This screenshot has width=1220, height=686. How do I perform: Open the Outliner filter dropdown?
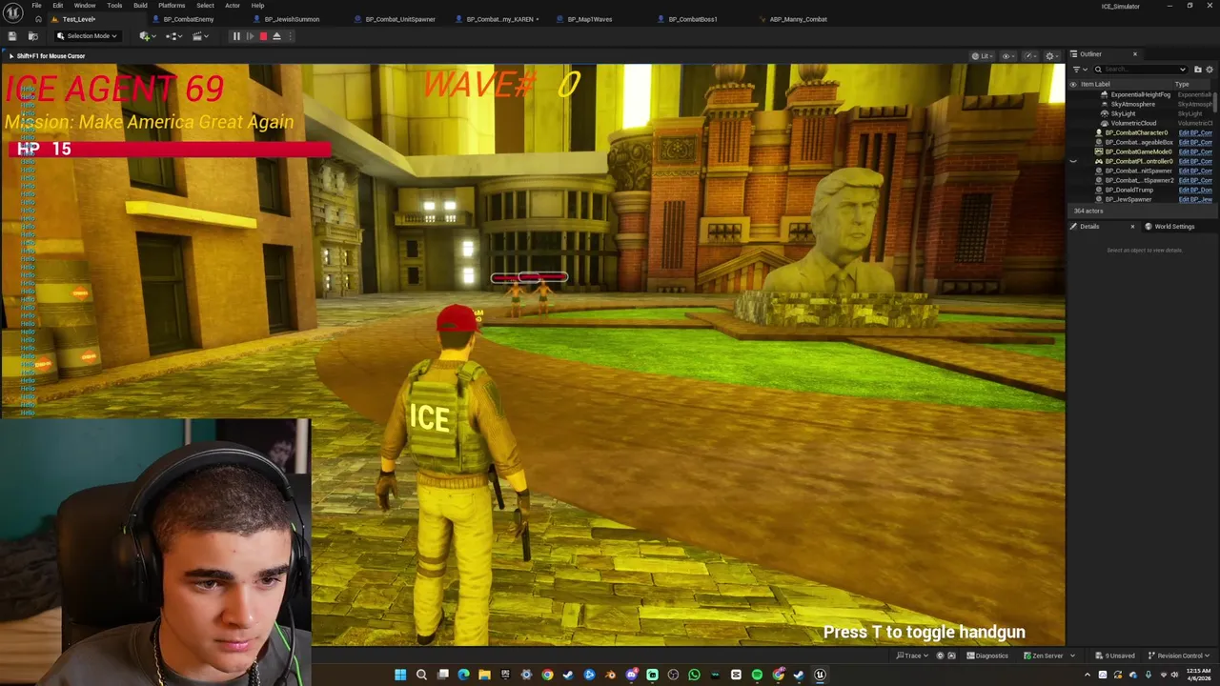[x=1079, y=70]
